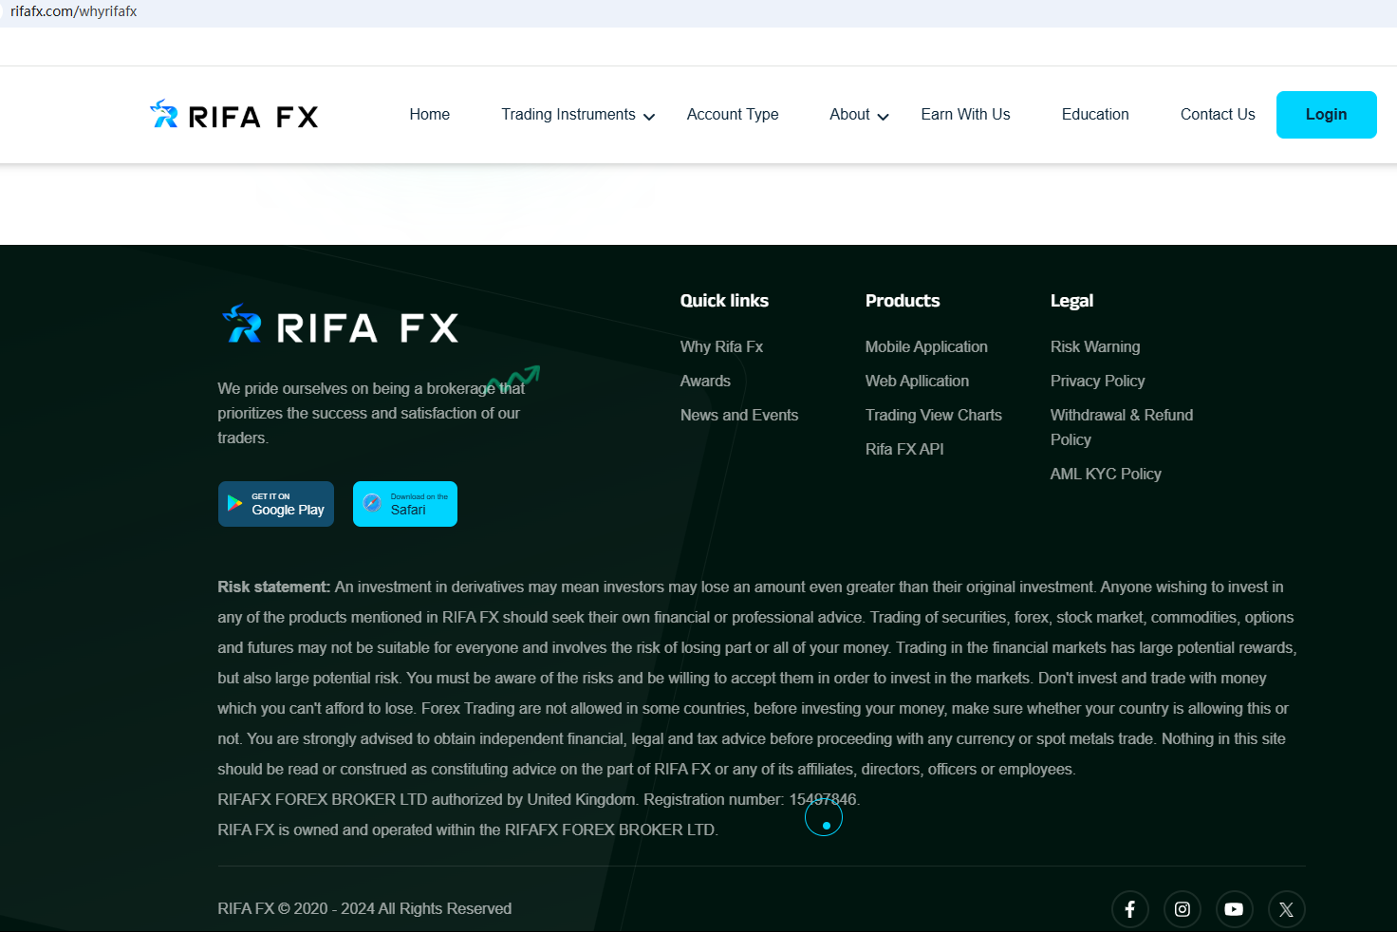Open the AML KYC Policy link
The width and height of the screenshot is (1397, 932).
pyautogui.click(x=1106, y=474)
